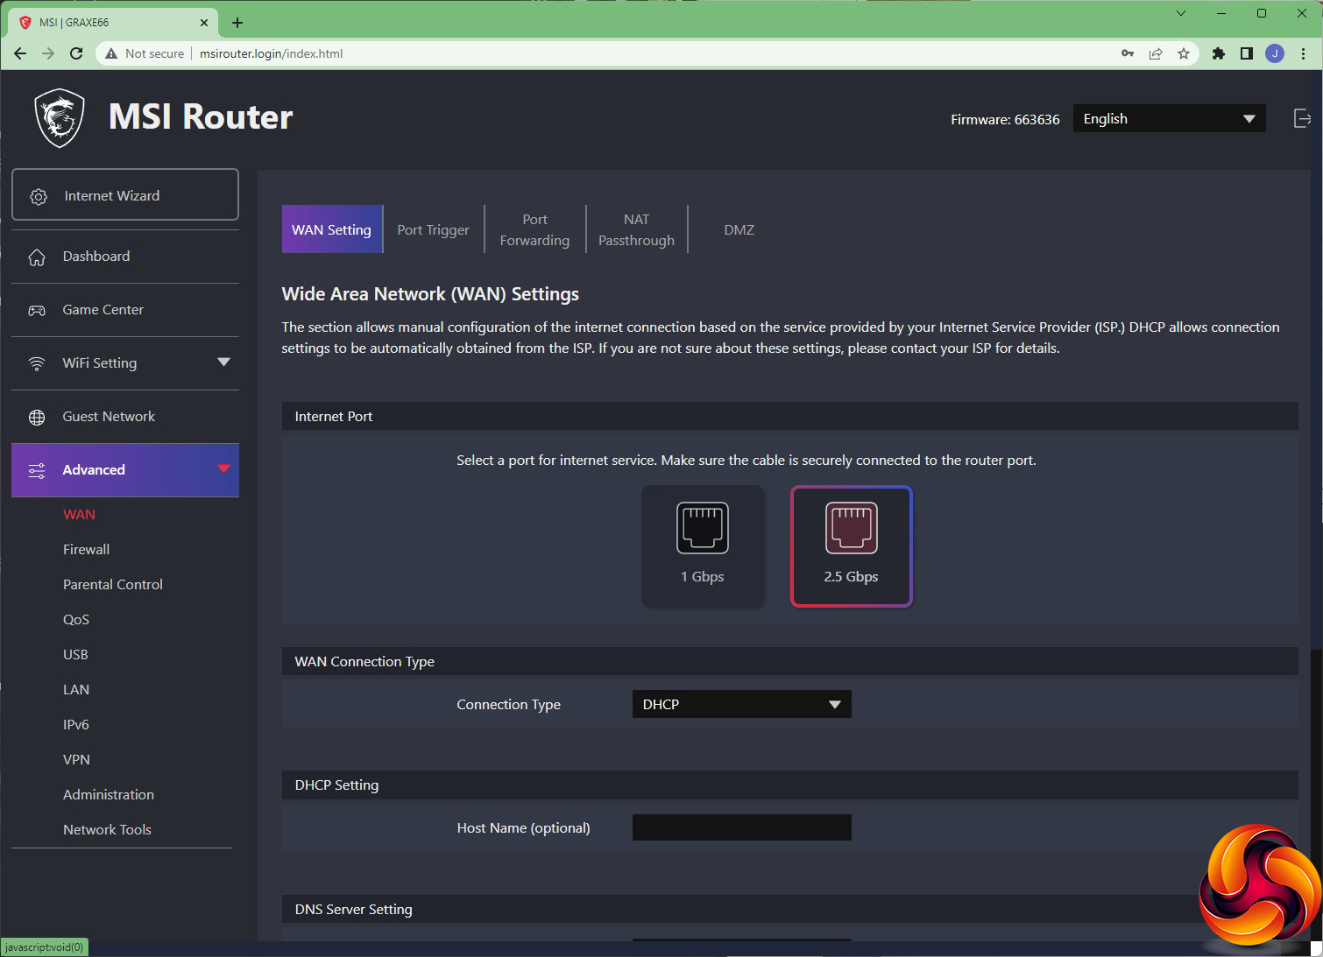Screen dimensions: 1323x957
Task: Open the English language dropdown
Action: tap(1169, 118)
